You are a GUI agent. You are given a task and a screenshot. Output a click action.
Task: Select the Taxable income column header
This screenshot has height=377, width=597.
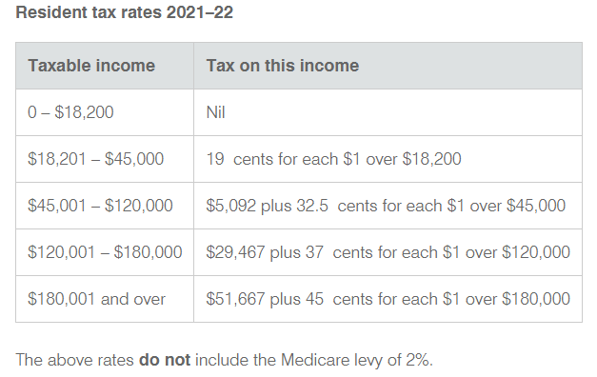105,66
